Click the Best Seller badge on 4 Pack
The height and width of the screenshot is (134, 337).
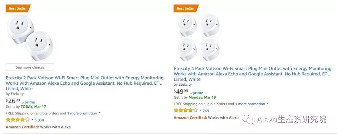[x=185, y=8]
